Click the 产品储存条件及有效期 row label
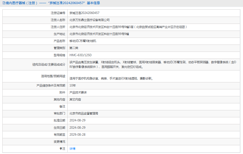243x154 pixels. pyautogui.click(x=51, y=85)
